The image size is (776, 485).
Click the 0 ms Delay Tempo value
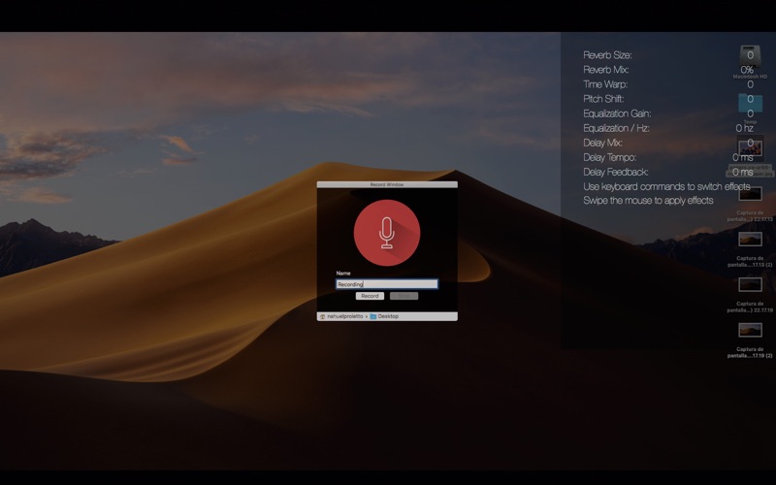click(743, 157)
